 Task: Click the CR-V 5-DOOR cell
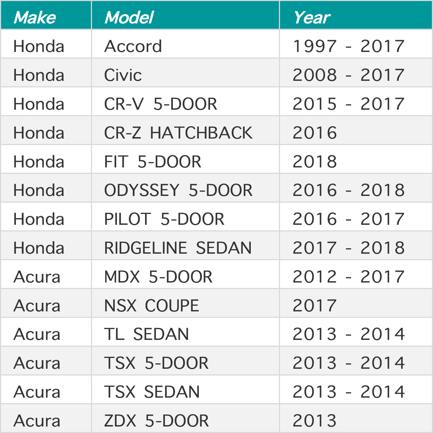click(185, 101)
